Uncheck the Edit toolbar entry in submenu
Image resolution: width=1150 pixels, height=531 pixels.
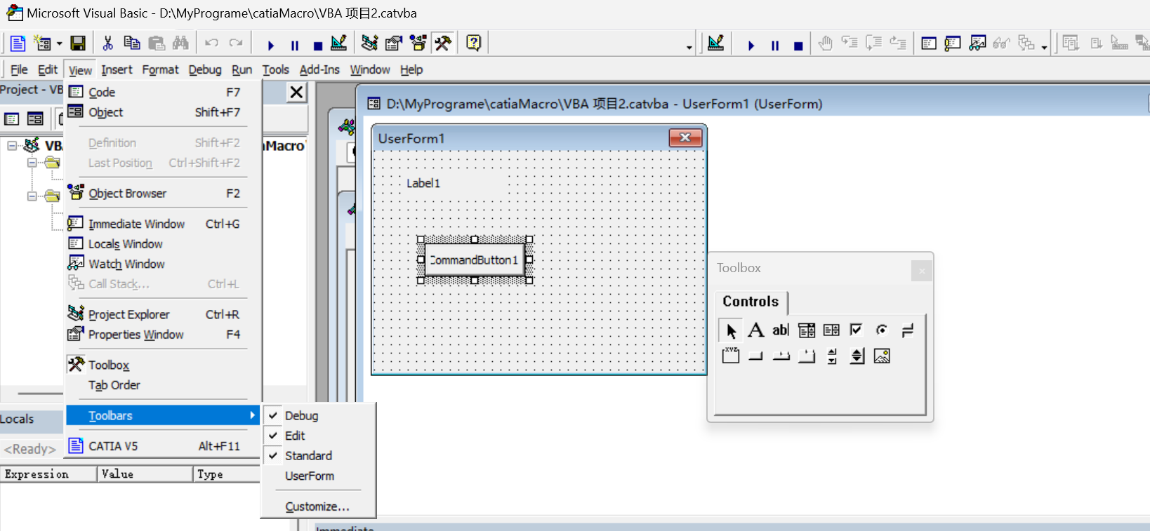pos(318,436)
